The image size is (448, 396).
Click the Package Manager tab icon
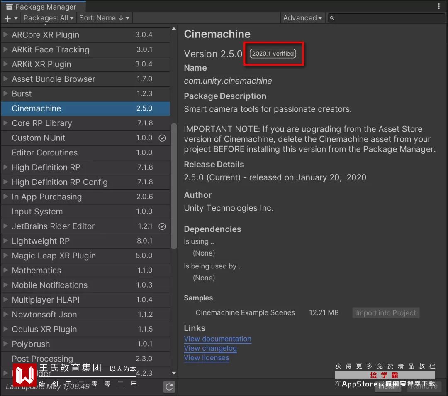9,7
